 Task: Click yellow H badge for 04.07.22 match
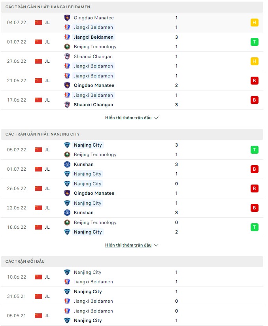[x=255, y=23]
